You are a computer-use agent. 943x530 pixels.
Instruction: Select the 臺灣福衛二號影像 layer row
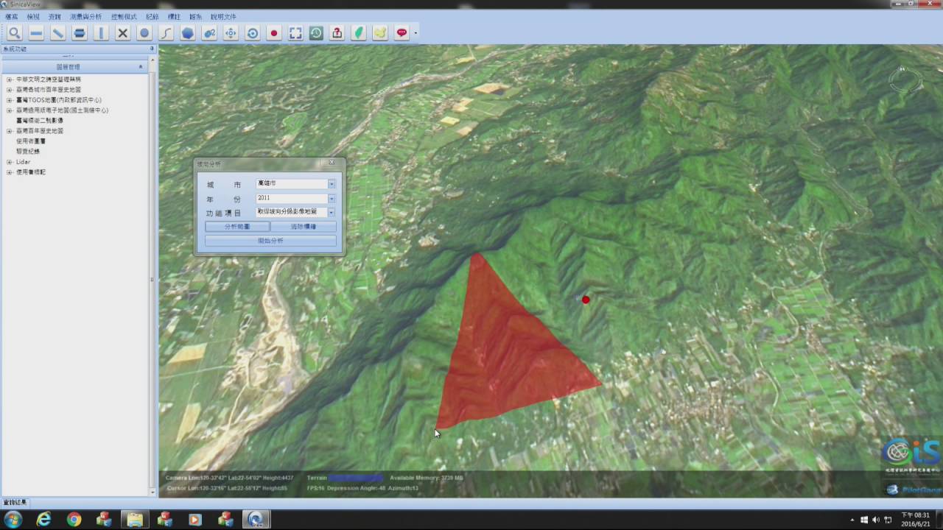click(x=40, y=121)
